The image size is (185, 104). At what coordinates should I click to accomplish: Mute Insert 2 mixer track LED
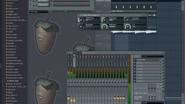point(74,80)
